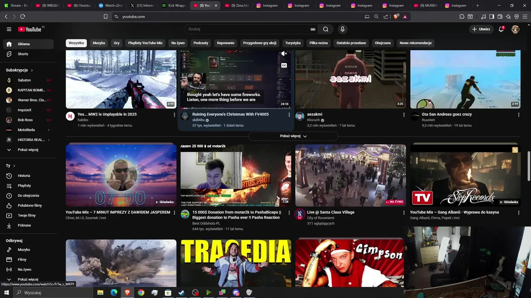Open the browser's main hamburger menu
This screenshot has width=531, height=298.
click(525, 17)
